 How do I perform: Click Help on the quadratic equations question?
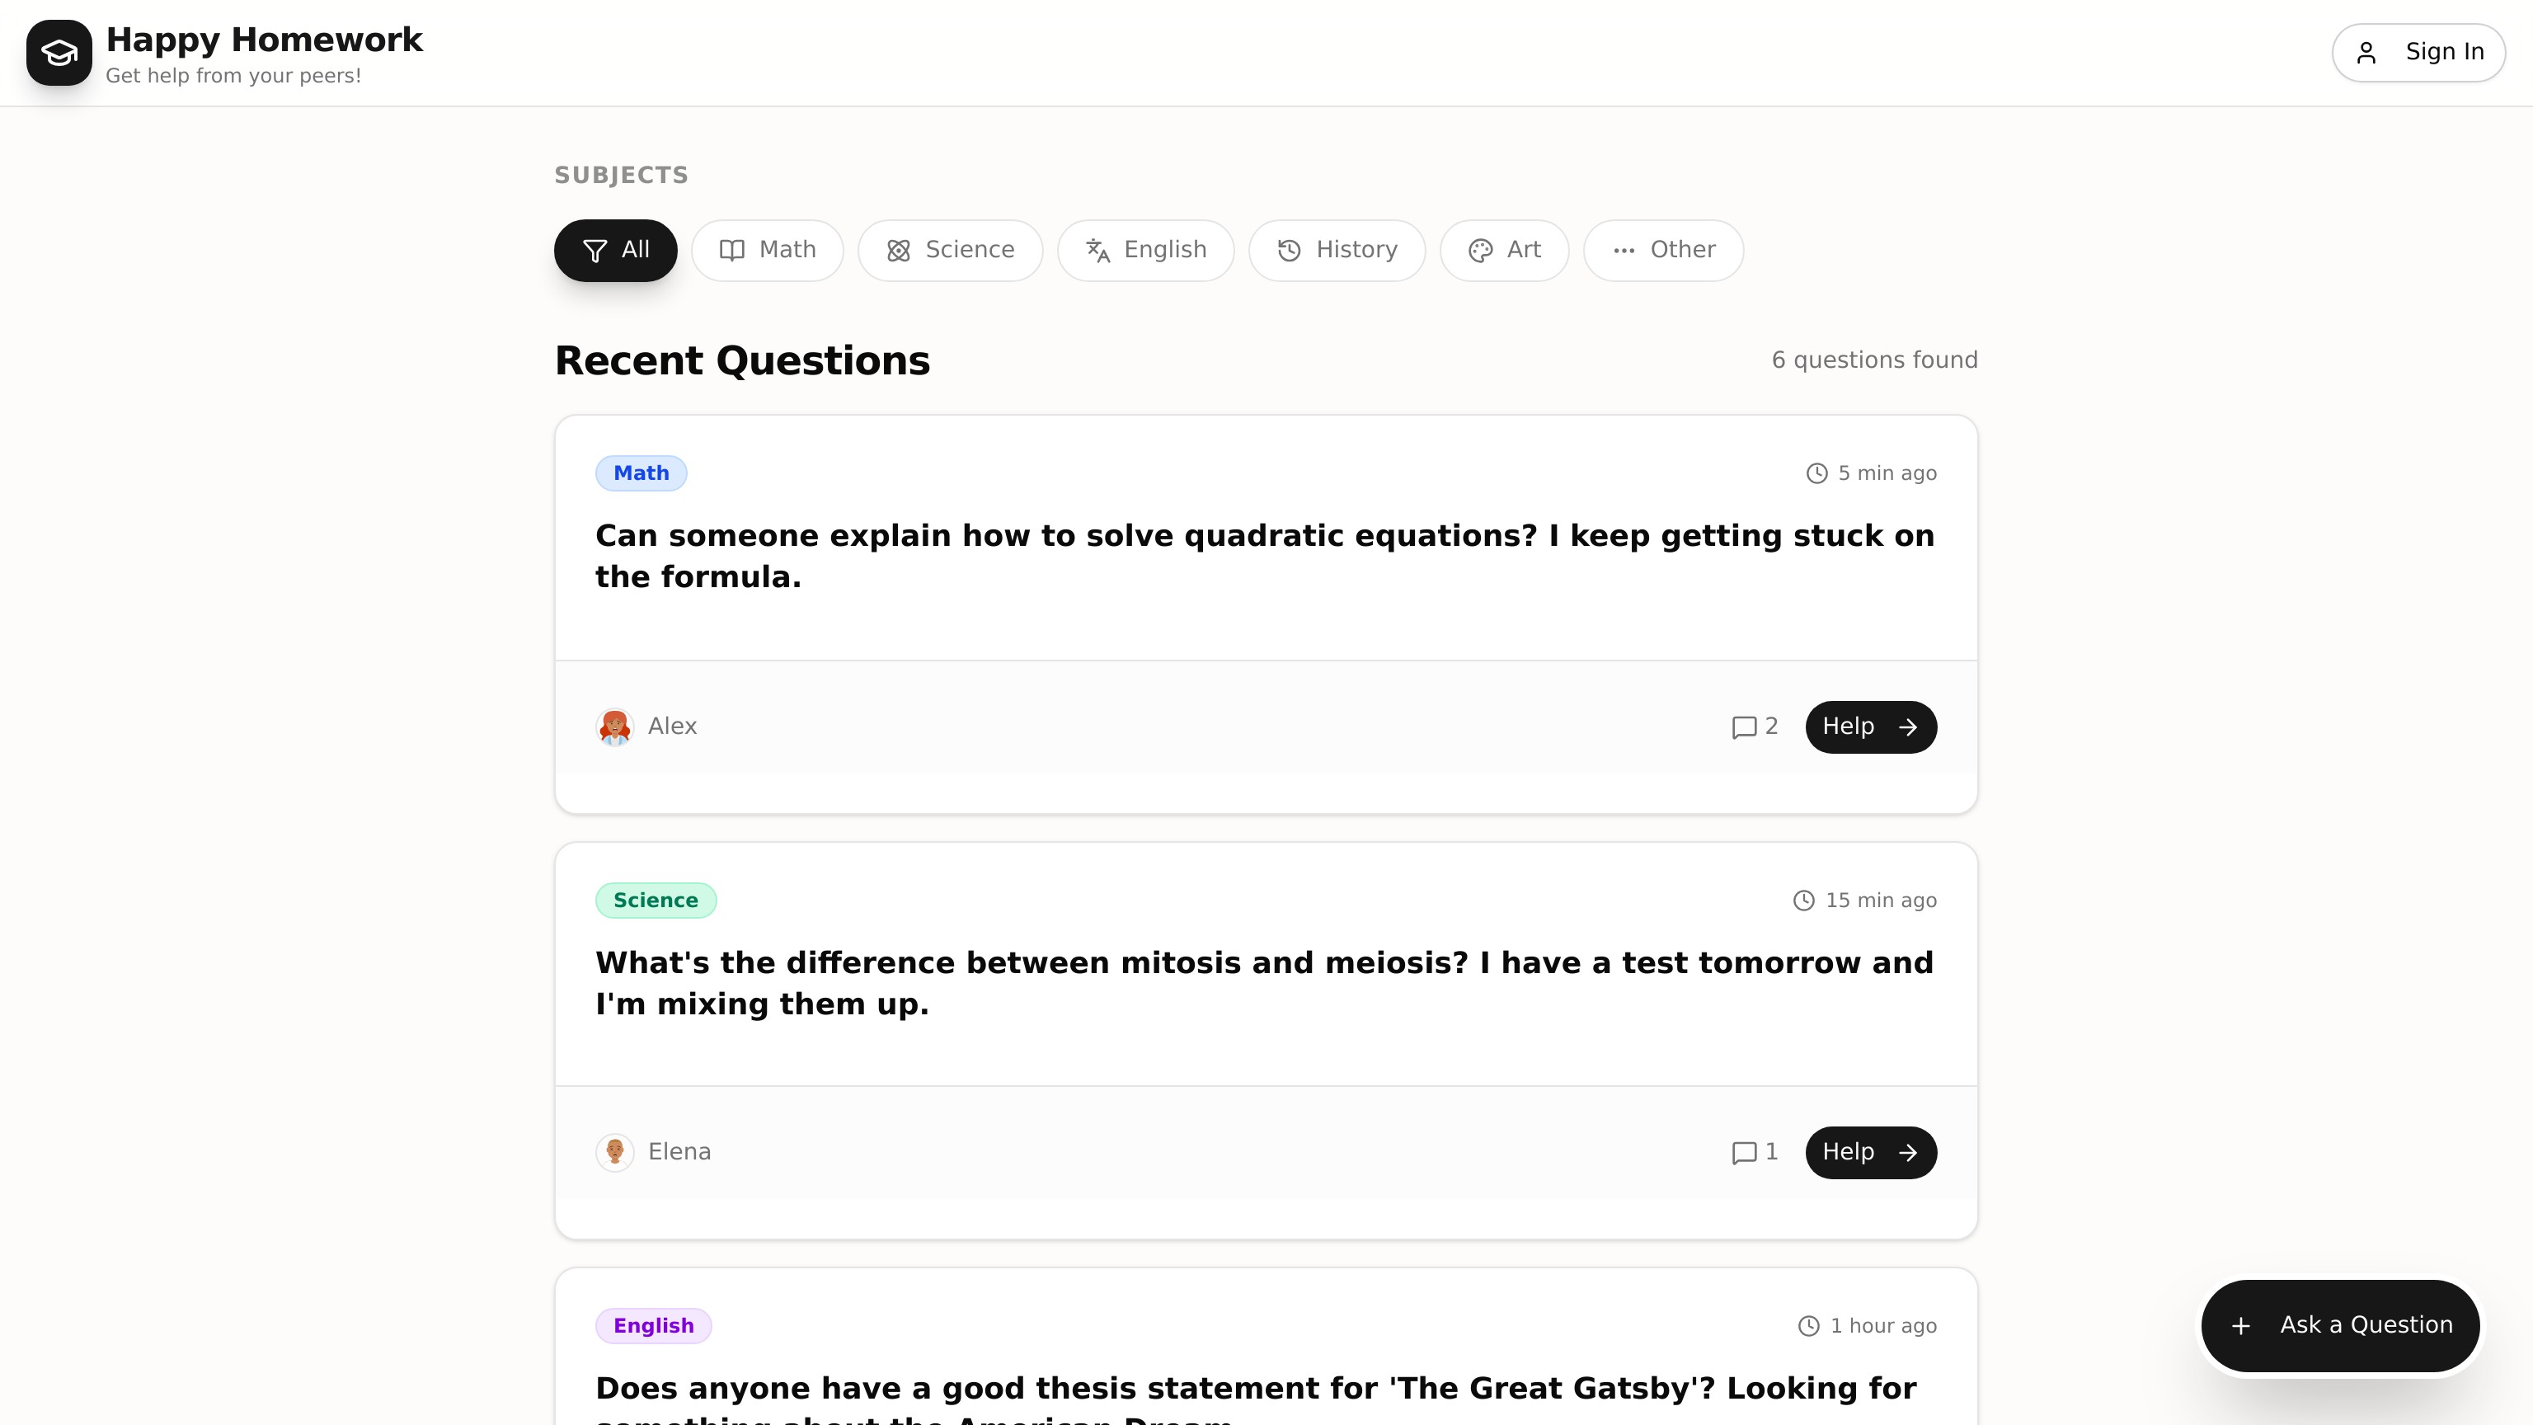point(1870,727)
